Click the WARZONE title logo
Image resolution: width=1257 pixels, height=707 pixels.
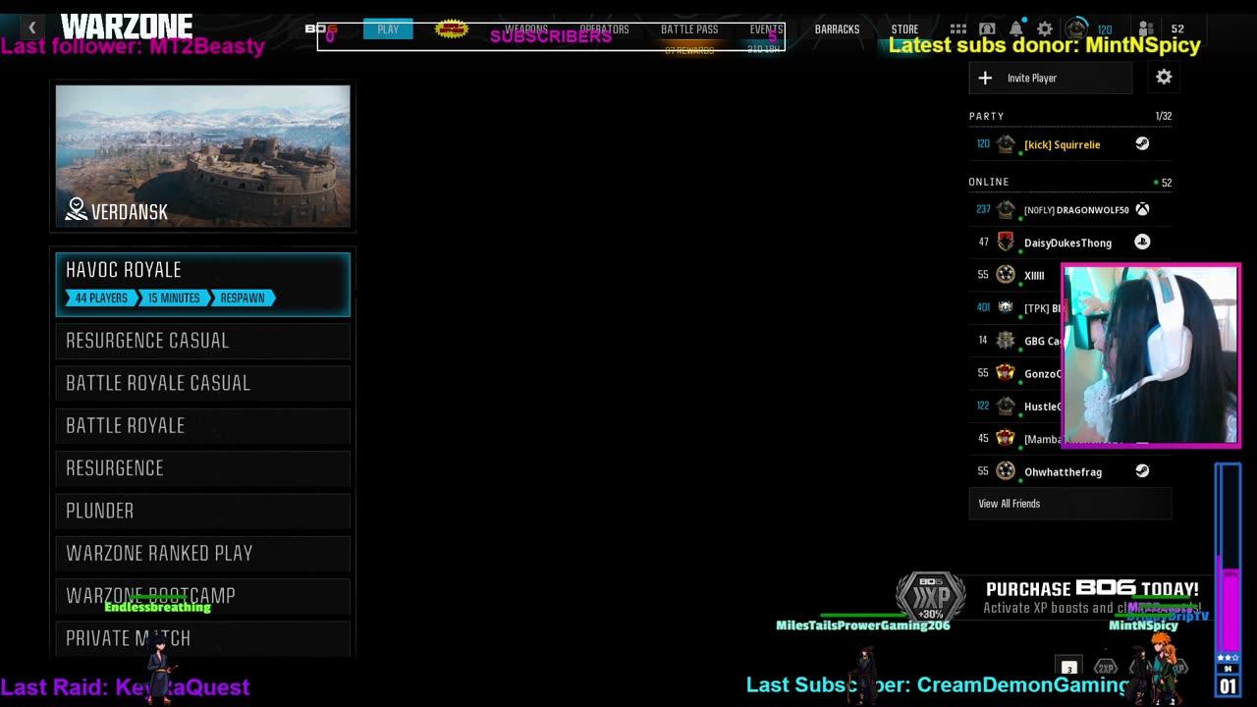tap(126, 26)
